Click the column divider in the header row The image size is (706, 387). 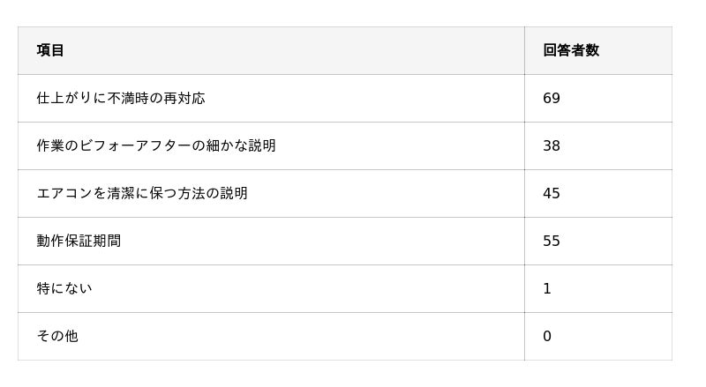click(x=524, y=50)
